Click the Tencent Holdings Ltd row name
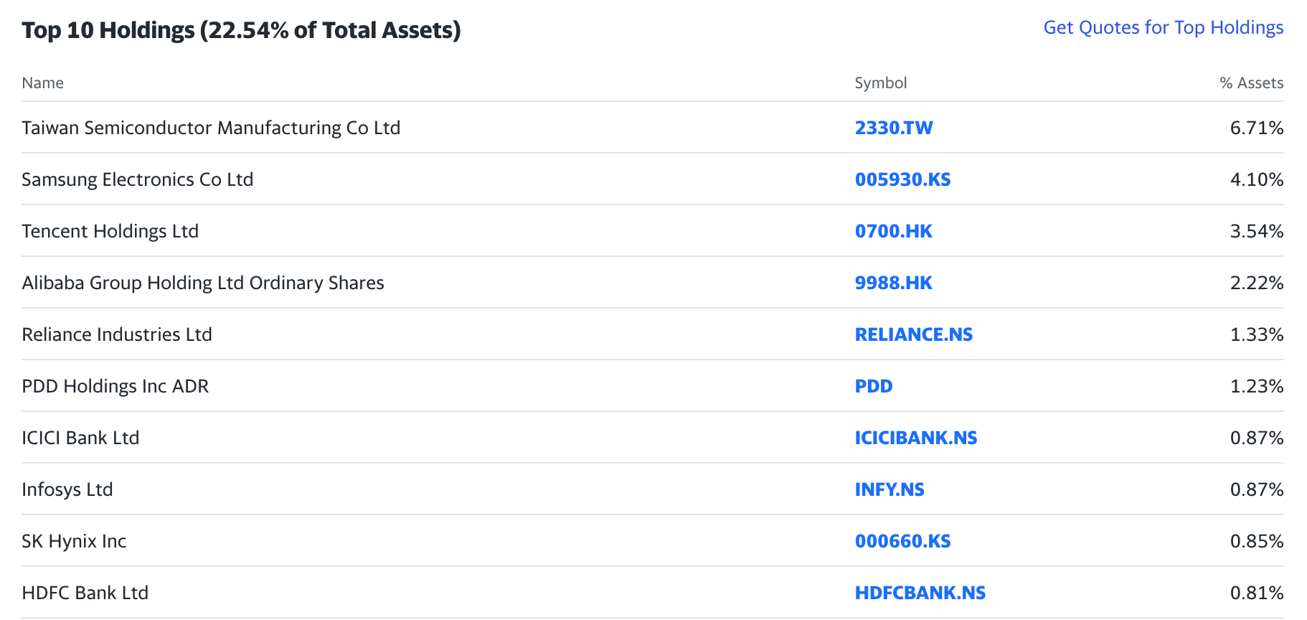Image resolution: width=1307 pixels, height=620 pixels. (x=110, y=231)
